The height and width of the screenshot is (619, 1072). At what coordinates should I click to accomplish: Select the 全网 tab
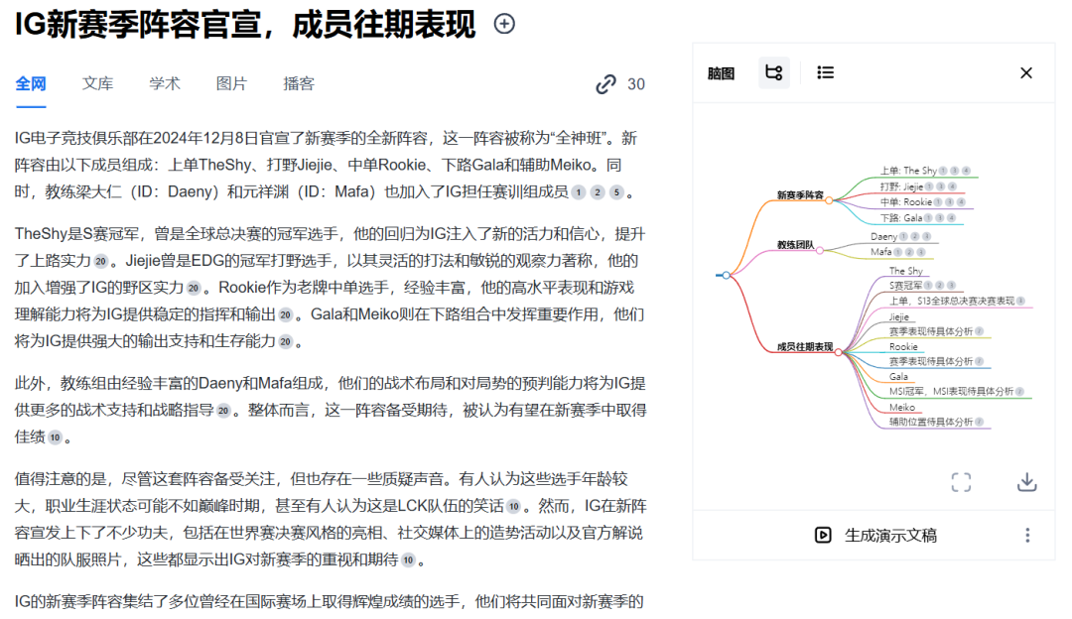[x=31, y=84]
